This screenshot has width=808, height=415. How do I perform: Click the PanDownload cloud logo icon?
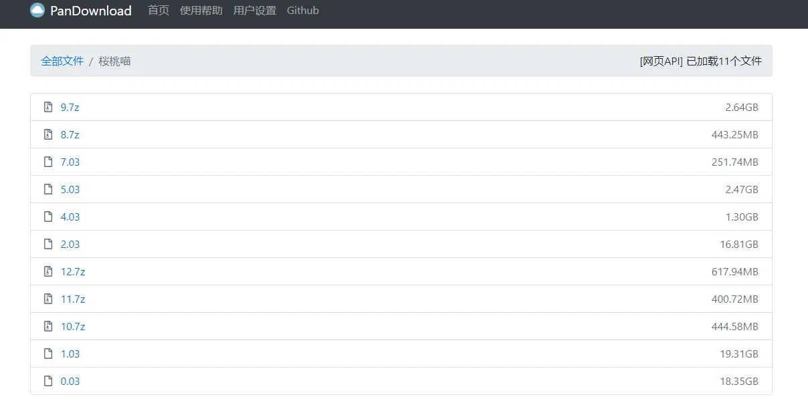tap(37, 10)
